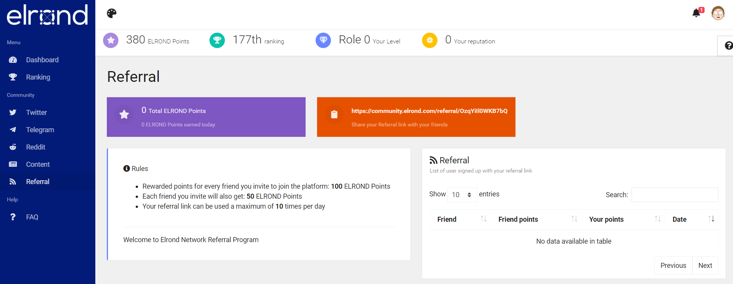Click the Elrond logo
The width and height of the screenshot is (733, 284).
[47, 15]
